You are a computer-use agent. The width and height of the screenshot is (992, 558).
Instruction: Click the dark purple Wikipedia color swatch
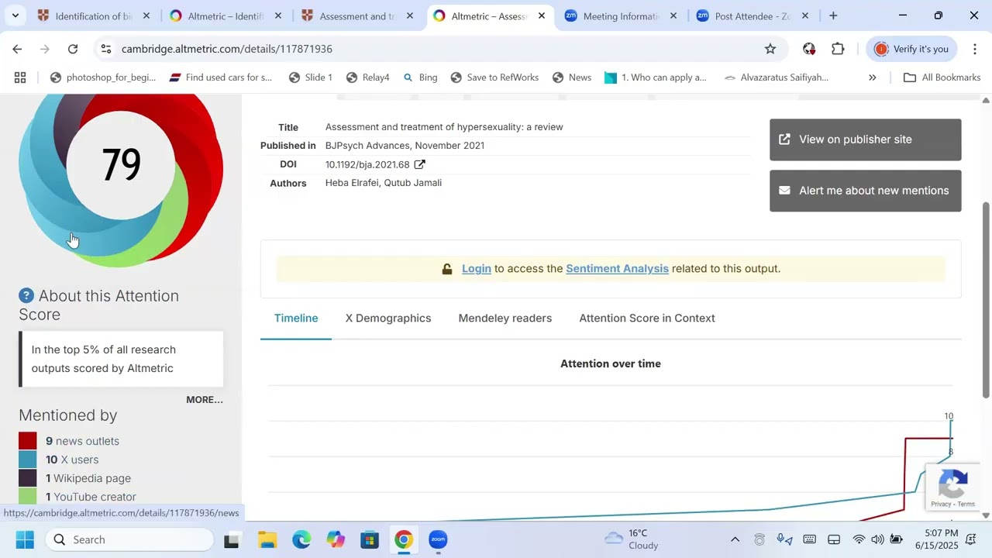point(28,478)
